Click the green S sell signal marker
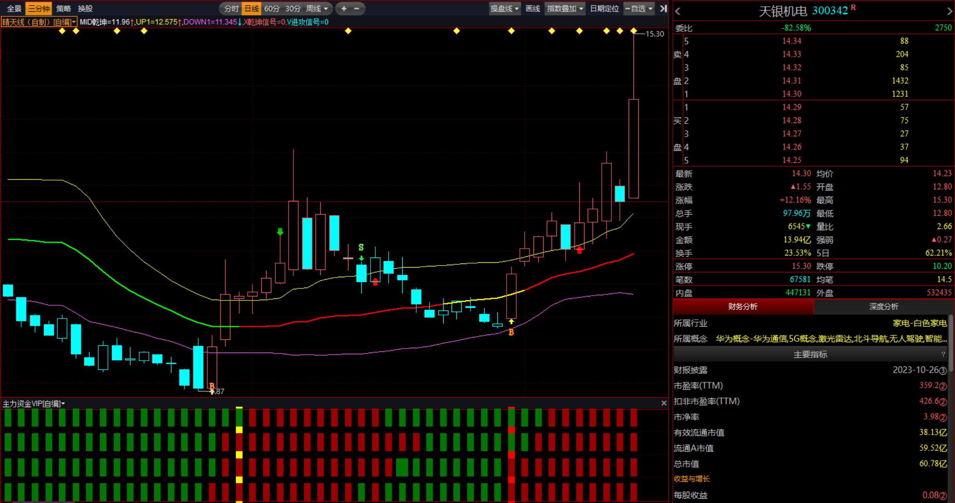The height and width of the screenshot is (503, 955). tap(361, 247)
